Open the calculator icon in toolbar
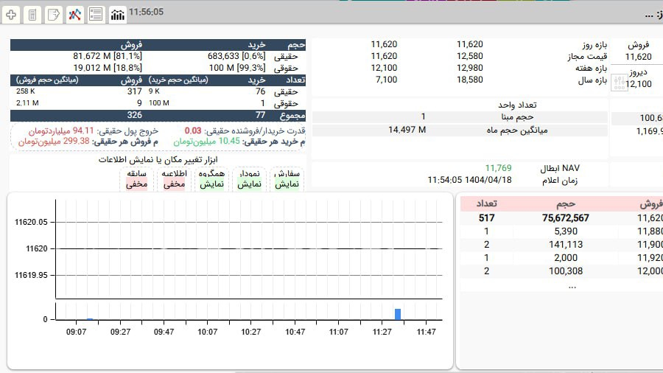Screen dimensions: 663x373 [32, 15]
